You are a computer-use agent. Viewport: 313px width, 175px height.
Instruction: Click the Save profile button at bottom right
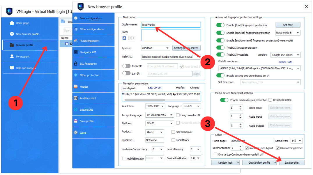point(292,163)
